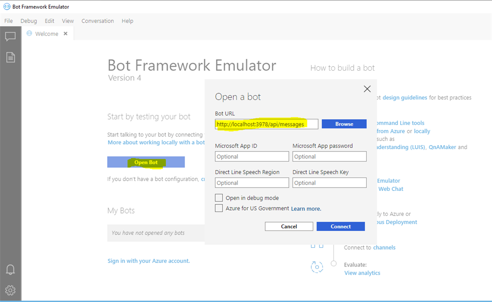
Task: Open the Conversation menu
Action: pos(98,21)
